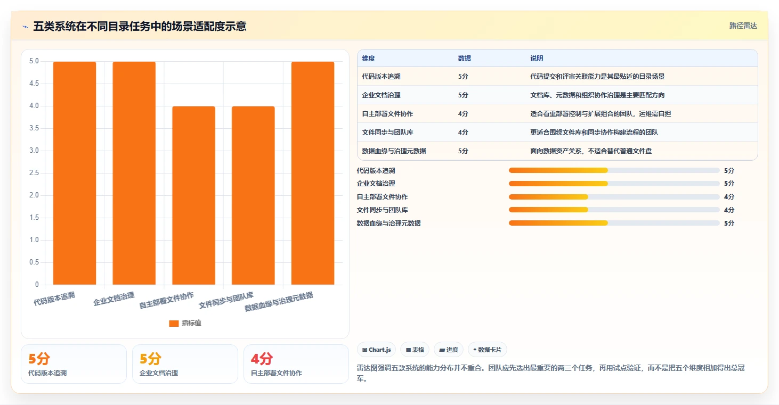Toggle the 指标值 legend swatch in the chart
Image resolution: width=779 pixels, height=405 pixels.
[x=174, y=323]
